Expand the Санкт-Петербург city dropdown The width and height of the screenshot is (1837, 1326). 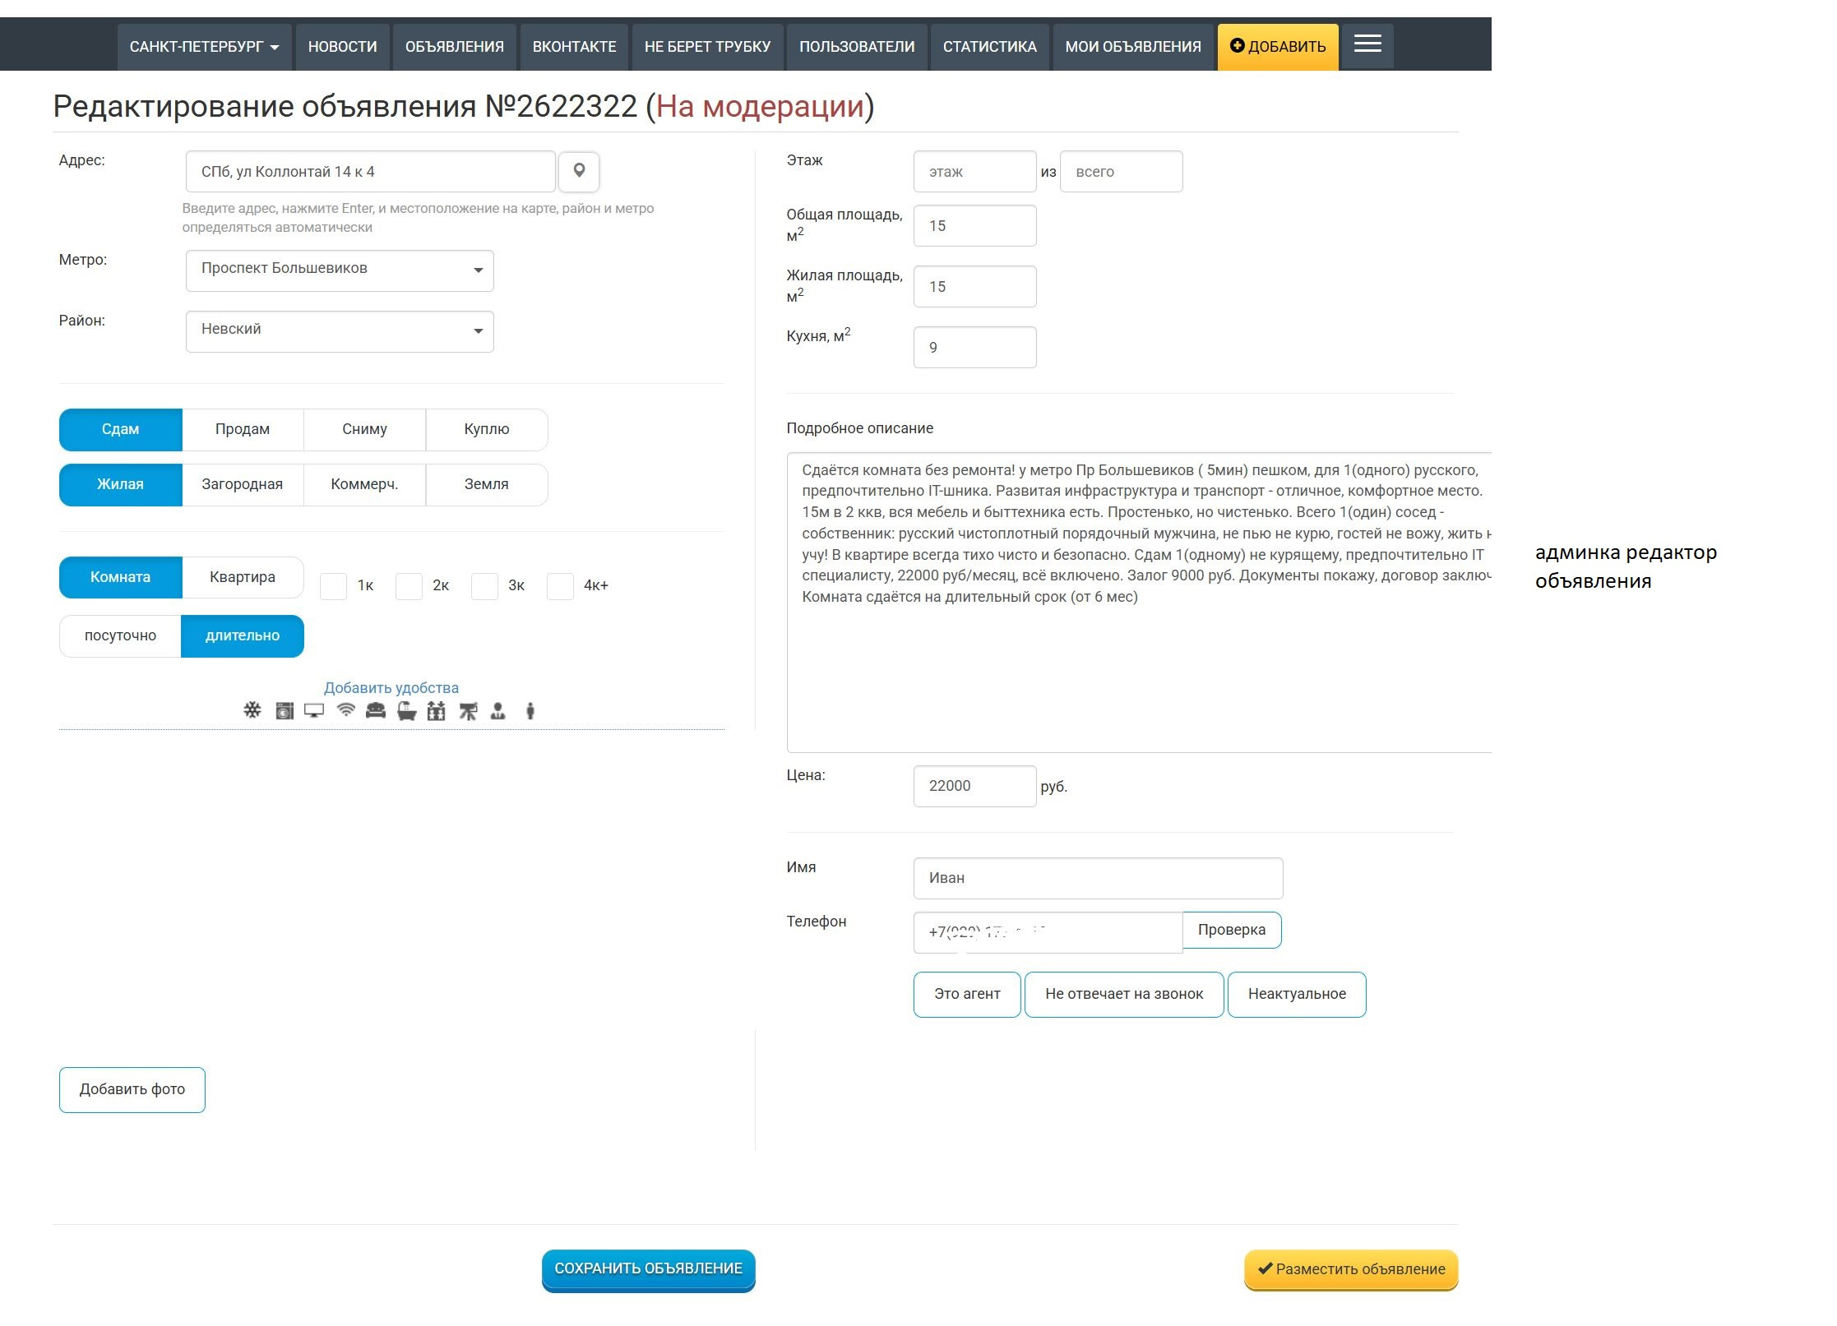pos(204,47)
